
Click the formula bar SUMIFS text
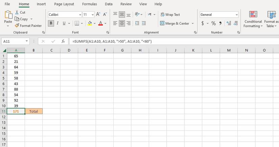point(112,42)
